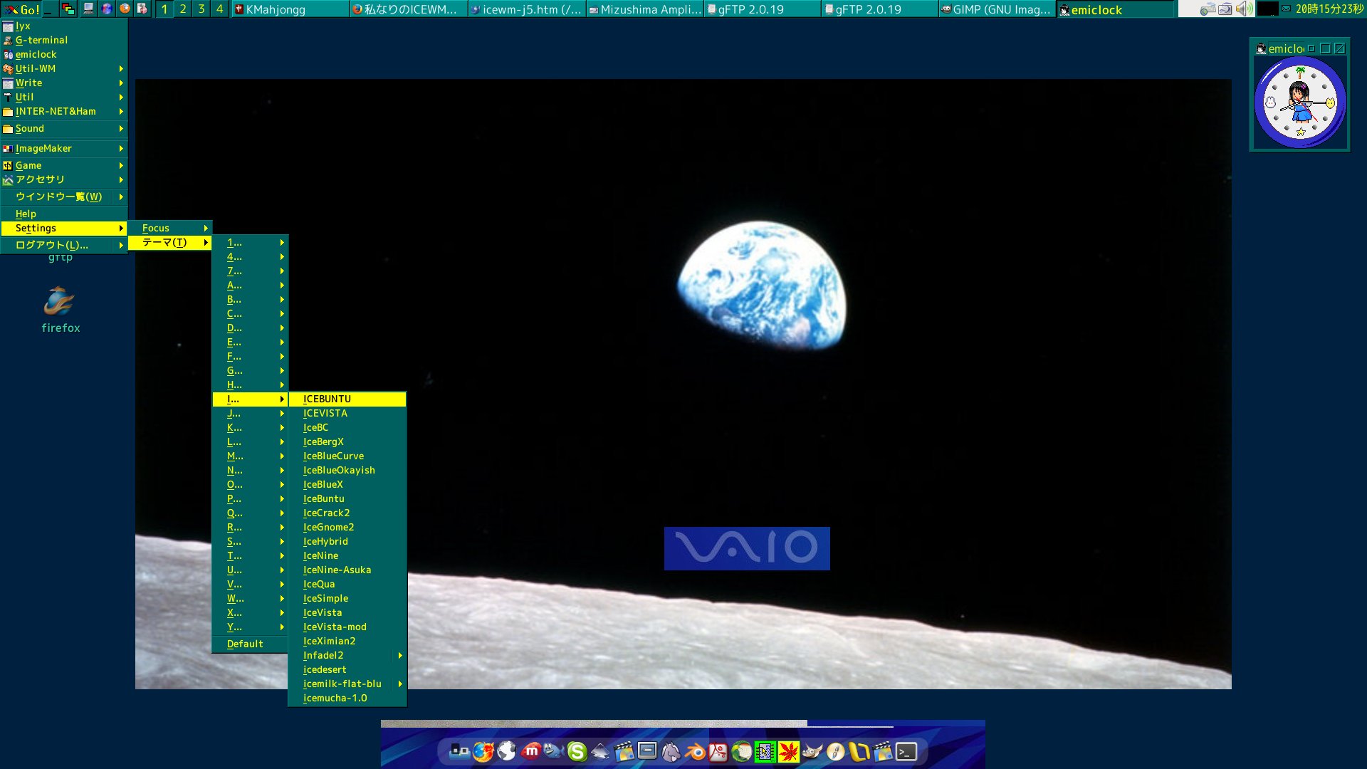
Task: Open the terminal icon in dock
Action: point(906,752)
